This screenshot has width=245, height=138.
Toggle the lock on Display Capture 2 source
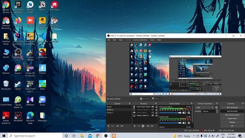157,115
